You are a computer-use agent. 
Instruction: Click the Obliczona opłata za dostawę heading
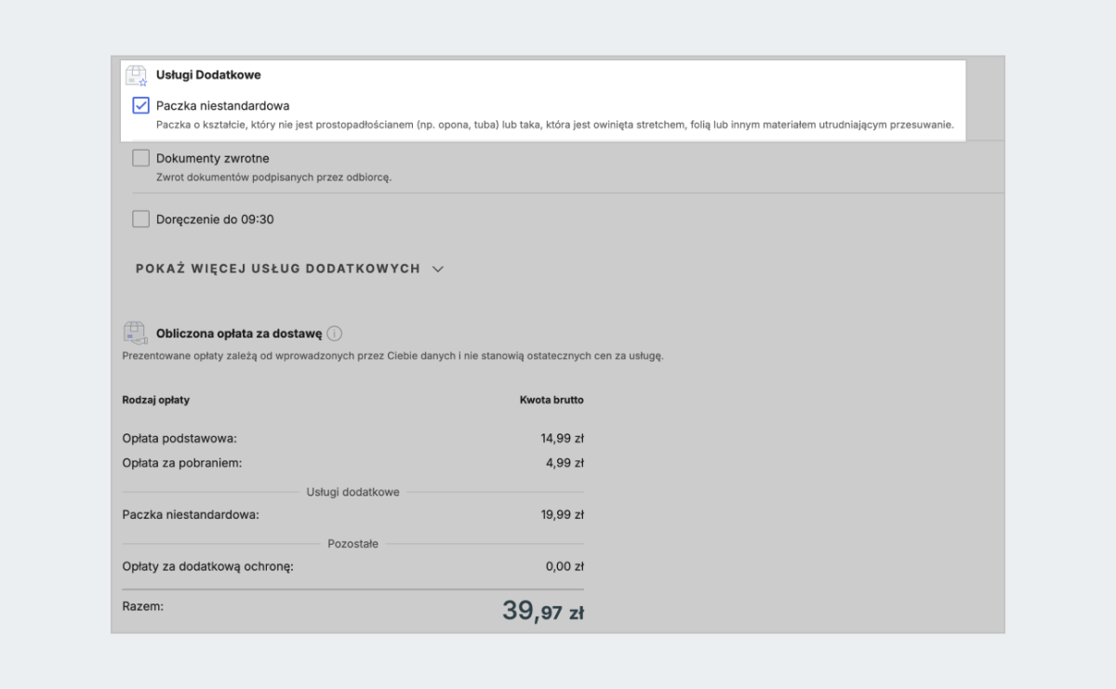pos(239,334)
